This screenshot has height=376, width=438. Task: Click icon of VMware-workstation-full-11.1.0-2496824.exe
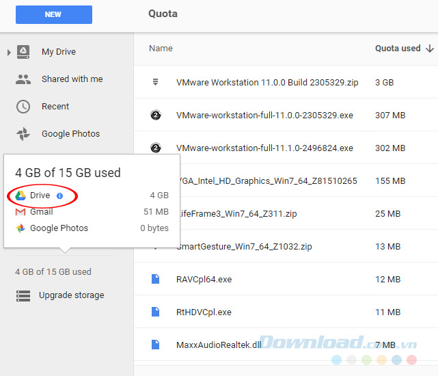[x=156, y=148]
